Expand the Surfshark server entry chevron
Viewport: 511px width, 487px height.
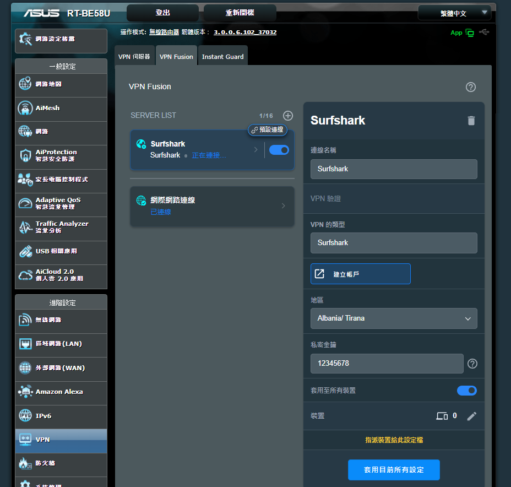click(x=256, y=150)
